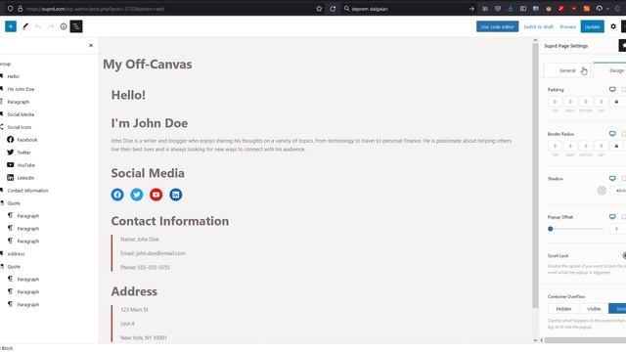Open the Shadow color picker circle
Image resolution: width=626 pixels, height=352 pixels.
[602, 191]
